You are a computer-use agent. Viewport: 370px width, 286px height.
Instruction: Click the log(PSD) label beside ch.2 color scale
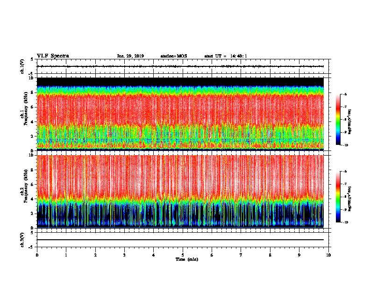click(350, 199)
